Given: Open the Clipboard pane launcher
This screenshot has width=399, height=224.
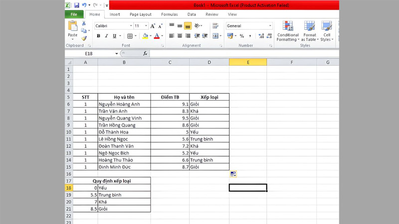Looking at the screenshot, I should [89, 46].
